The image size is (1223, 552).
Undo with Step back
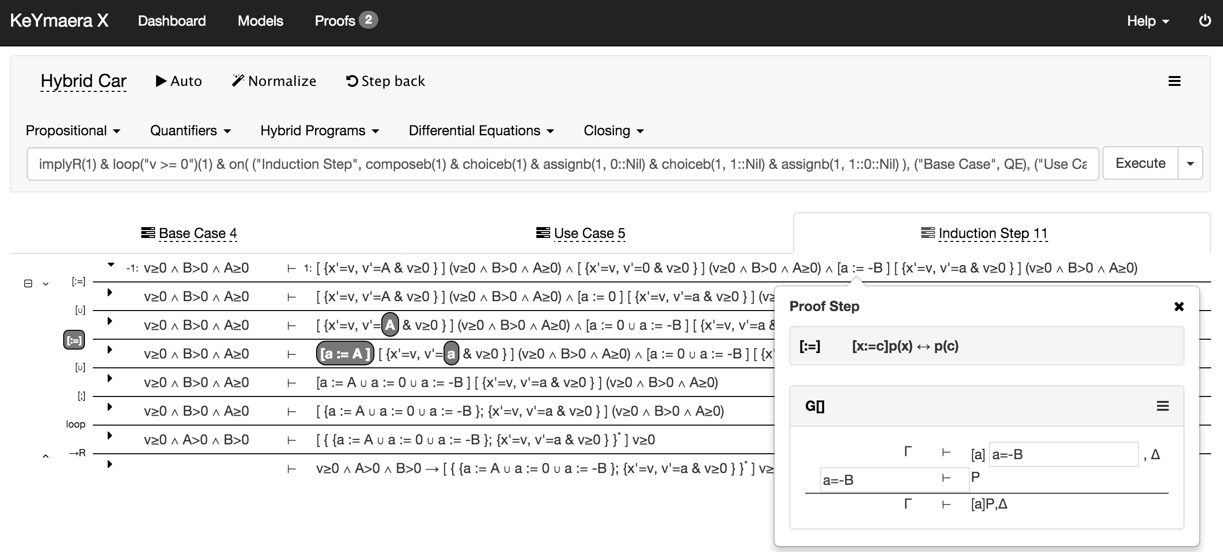tap(385, 81)
